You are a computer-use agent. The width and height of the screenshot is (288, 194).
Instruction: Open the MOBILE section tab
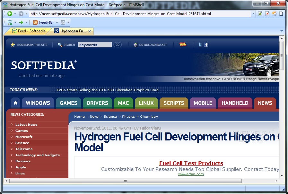[x=203, y=103]
